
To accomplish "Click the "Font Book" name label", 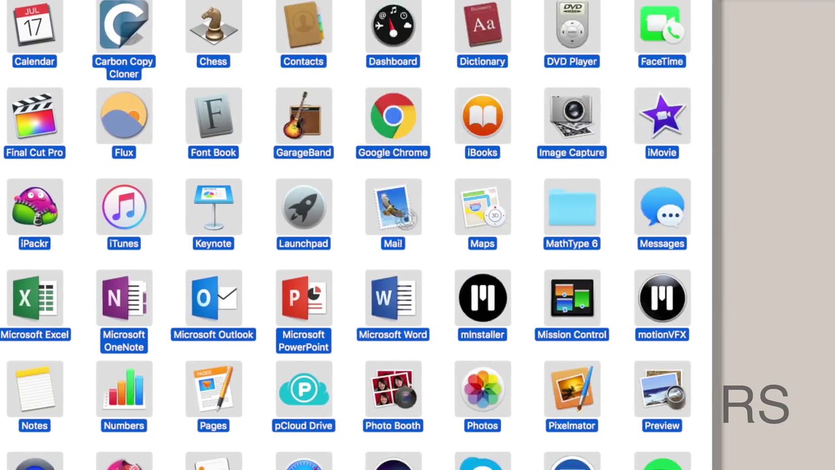I will pyautogui.click(x=213, y=152).
